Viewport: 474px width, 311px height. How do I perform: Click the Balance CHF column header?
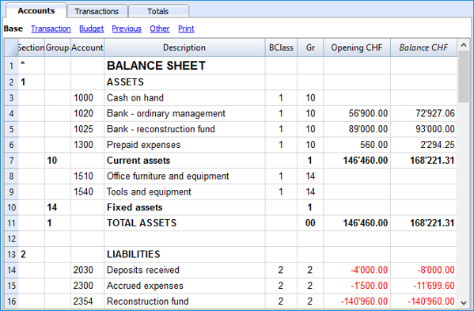pyautogui.click(x=423, y=47)
